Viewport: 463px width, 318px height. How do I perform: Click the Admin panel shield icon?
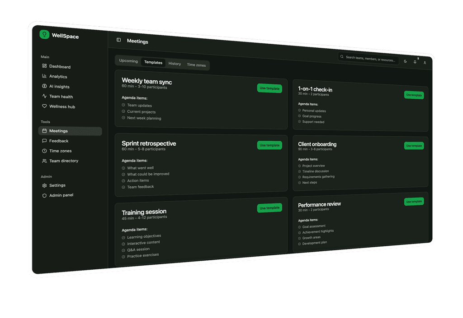coord(44,195)
